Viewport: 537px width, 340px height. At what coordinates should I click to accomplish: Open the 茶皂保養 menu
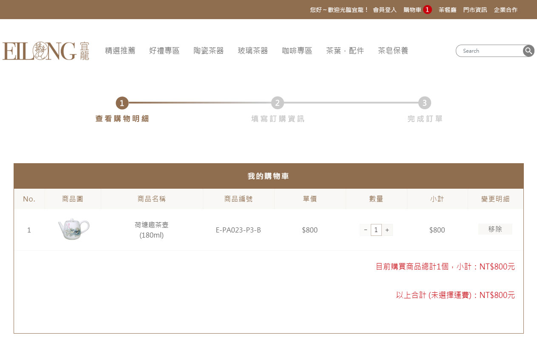click(393, 51)
